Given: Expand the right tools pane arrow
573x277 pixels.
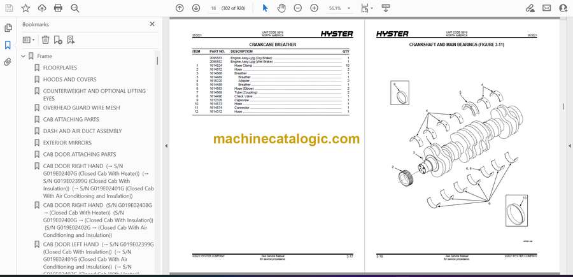Looking at the screenshot, I should click(569, 145).
